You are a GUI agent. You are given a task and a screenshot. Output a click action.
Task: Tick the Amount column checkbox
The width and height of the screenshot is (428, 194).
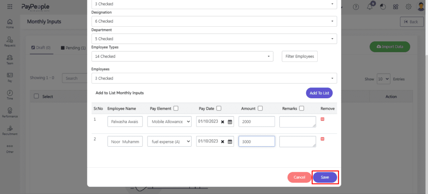260,108
